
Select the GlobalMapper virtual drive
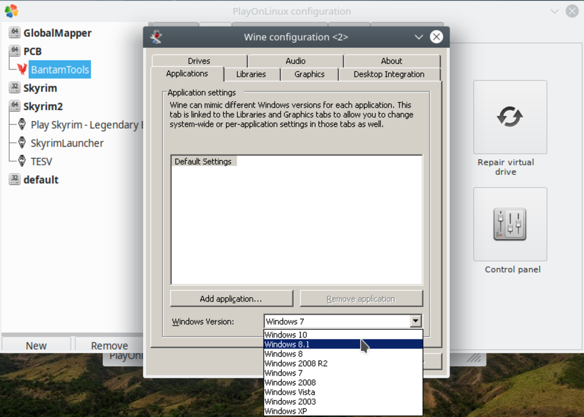click(57, 33)
